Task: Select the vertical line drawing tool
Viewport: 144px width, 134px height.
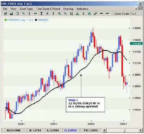Action: 29,14
